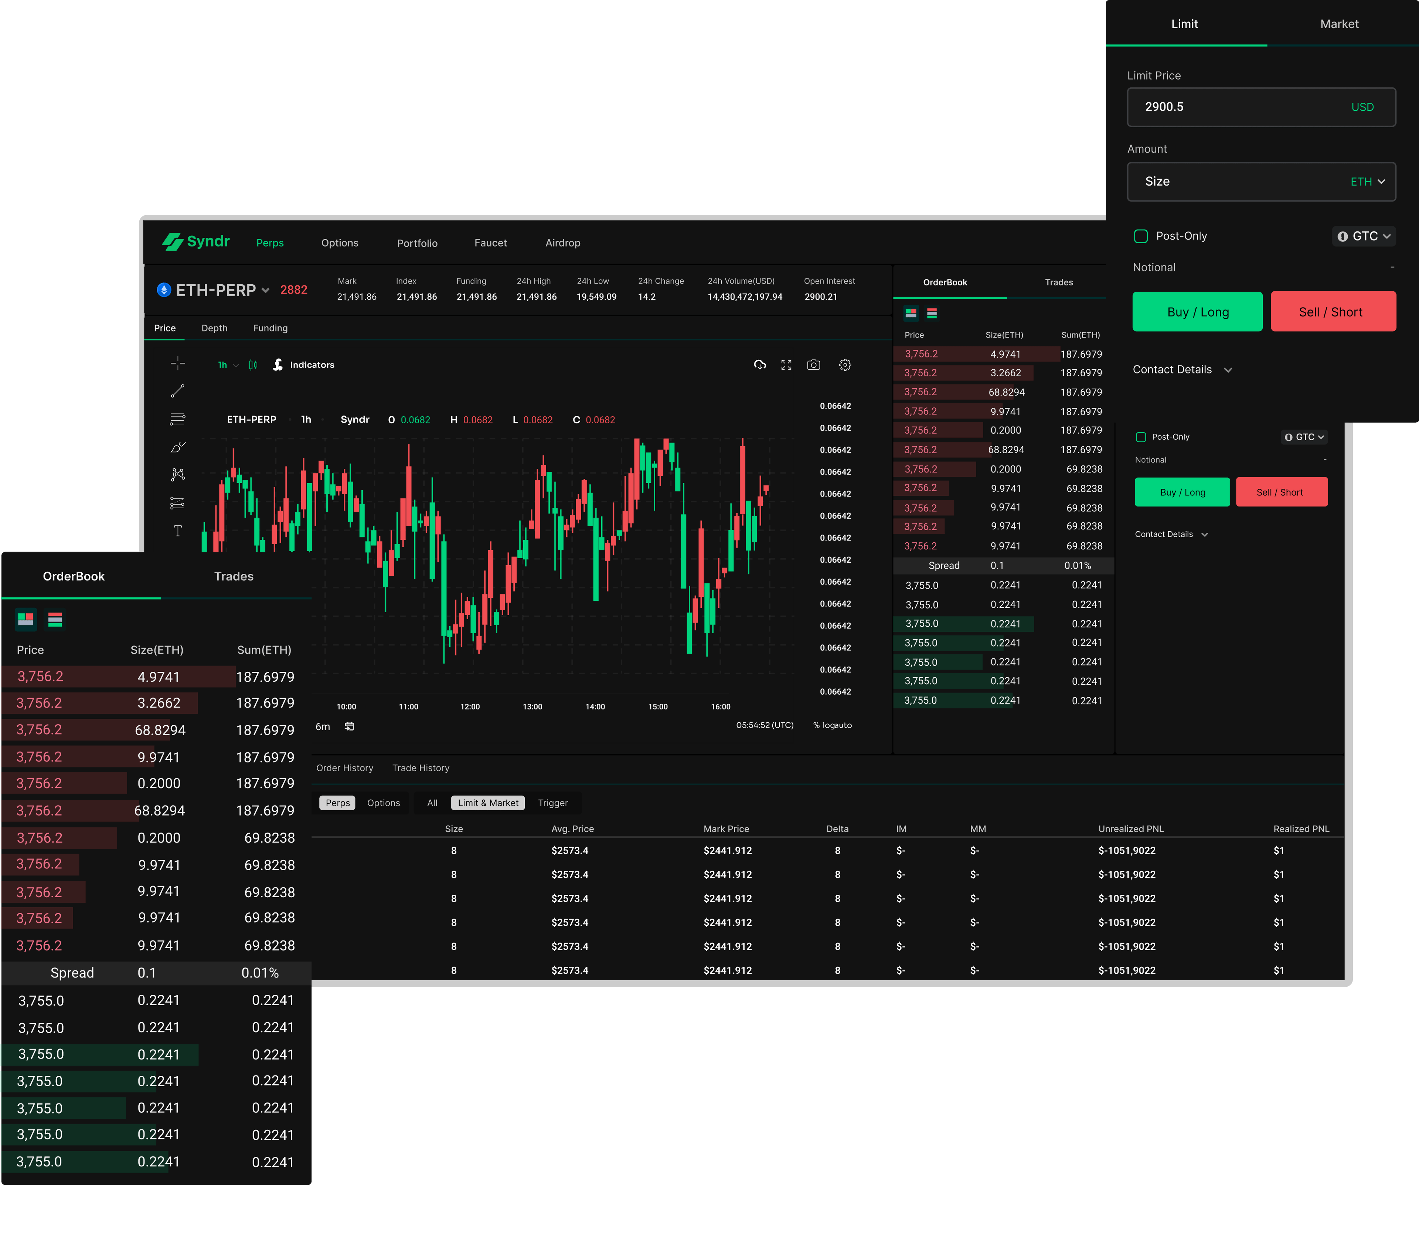Open Trades tab in main window order book
Screen dimensions: 1419x1237
coord(1059,282)
